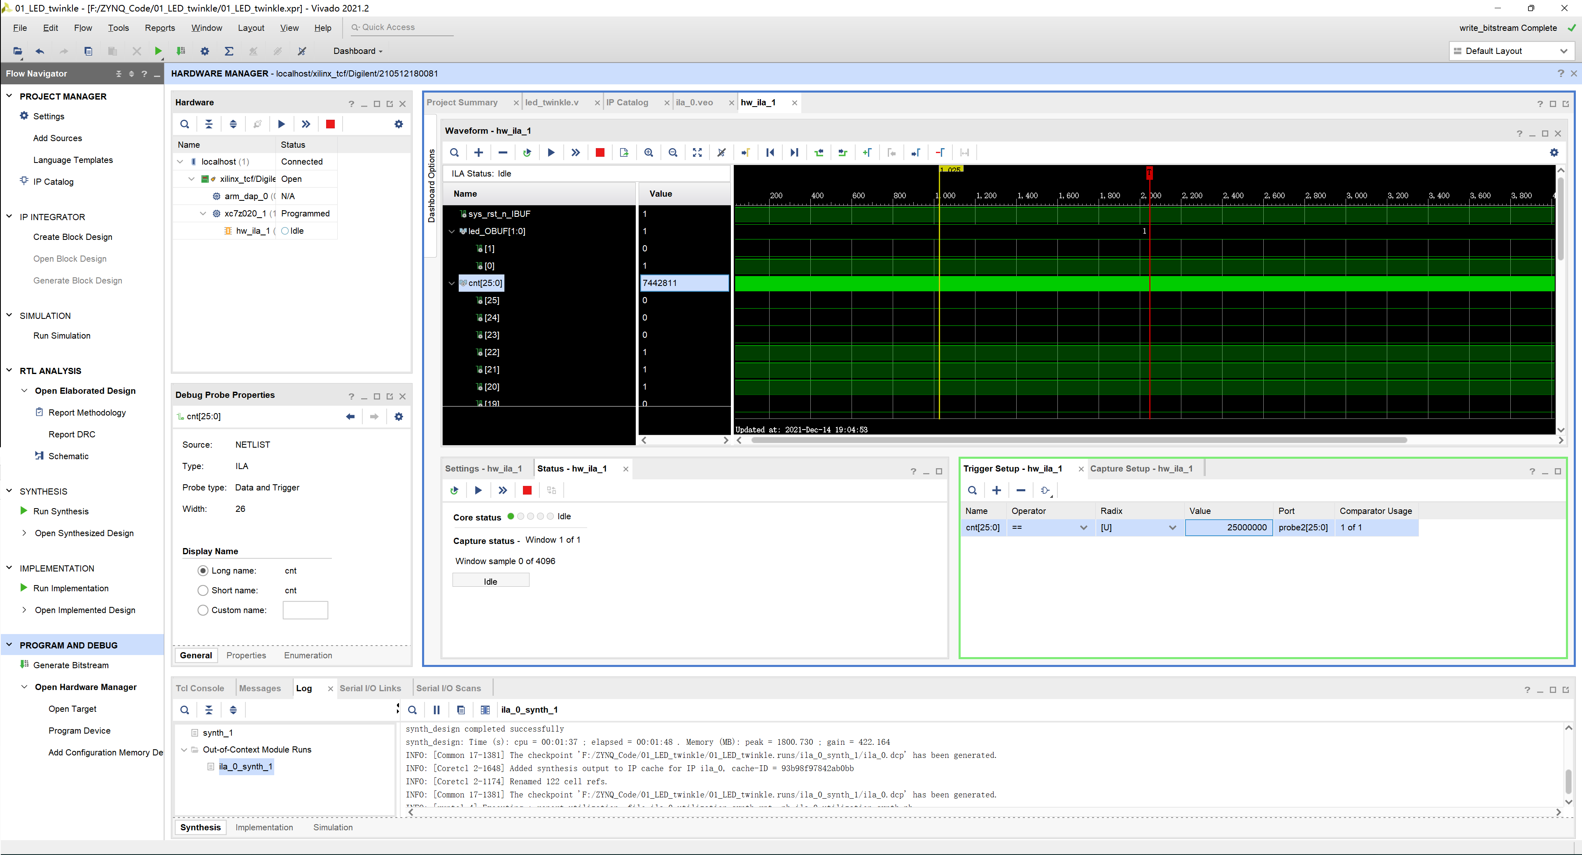Click the Undo arrow in main toolbar
1582x855 pixels.
click(x=40, y=51)
